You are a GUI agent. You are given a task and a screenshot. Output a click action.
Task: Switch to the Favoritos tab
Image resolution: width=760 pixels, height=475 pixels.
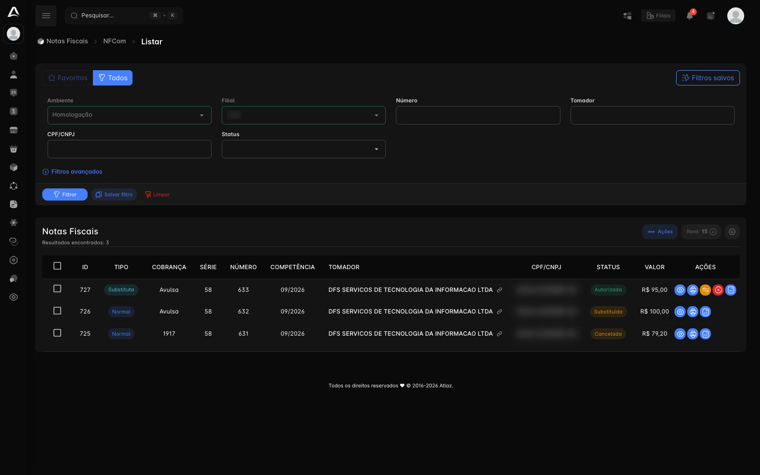tap(68, 78)
